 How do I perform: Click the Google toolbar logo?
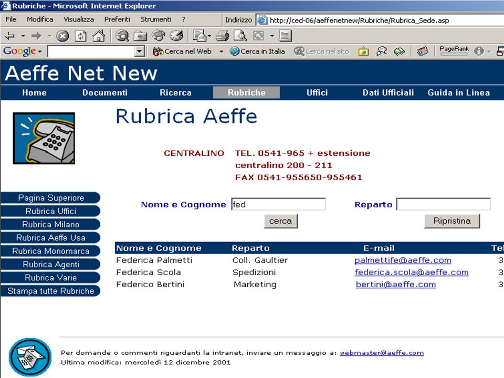[19, 51]
